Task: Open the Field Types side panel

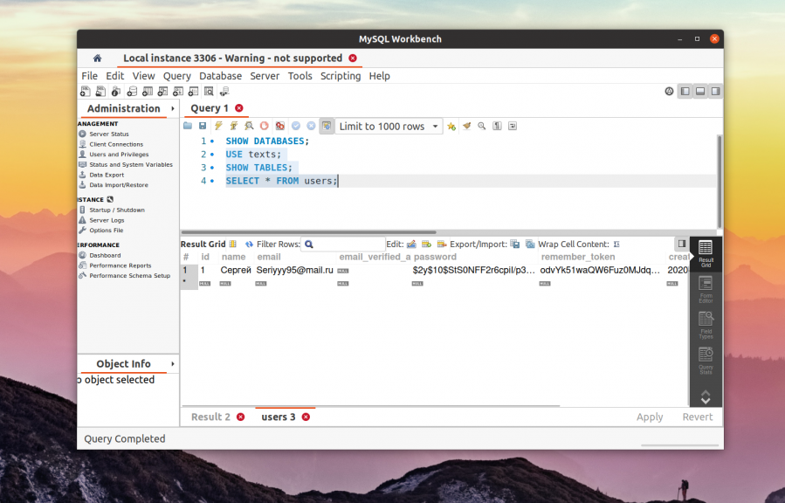Action: point(706,323)
